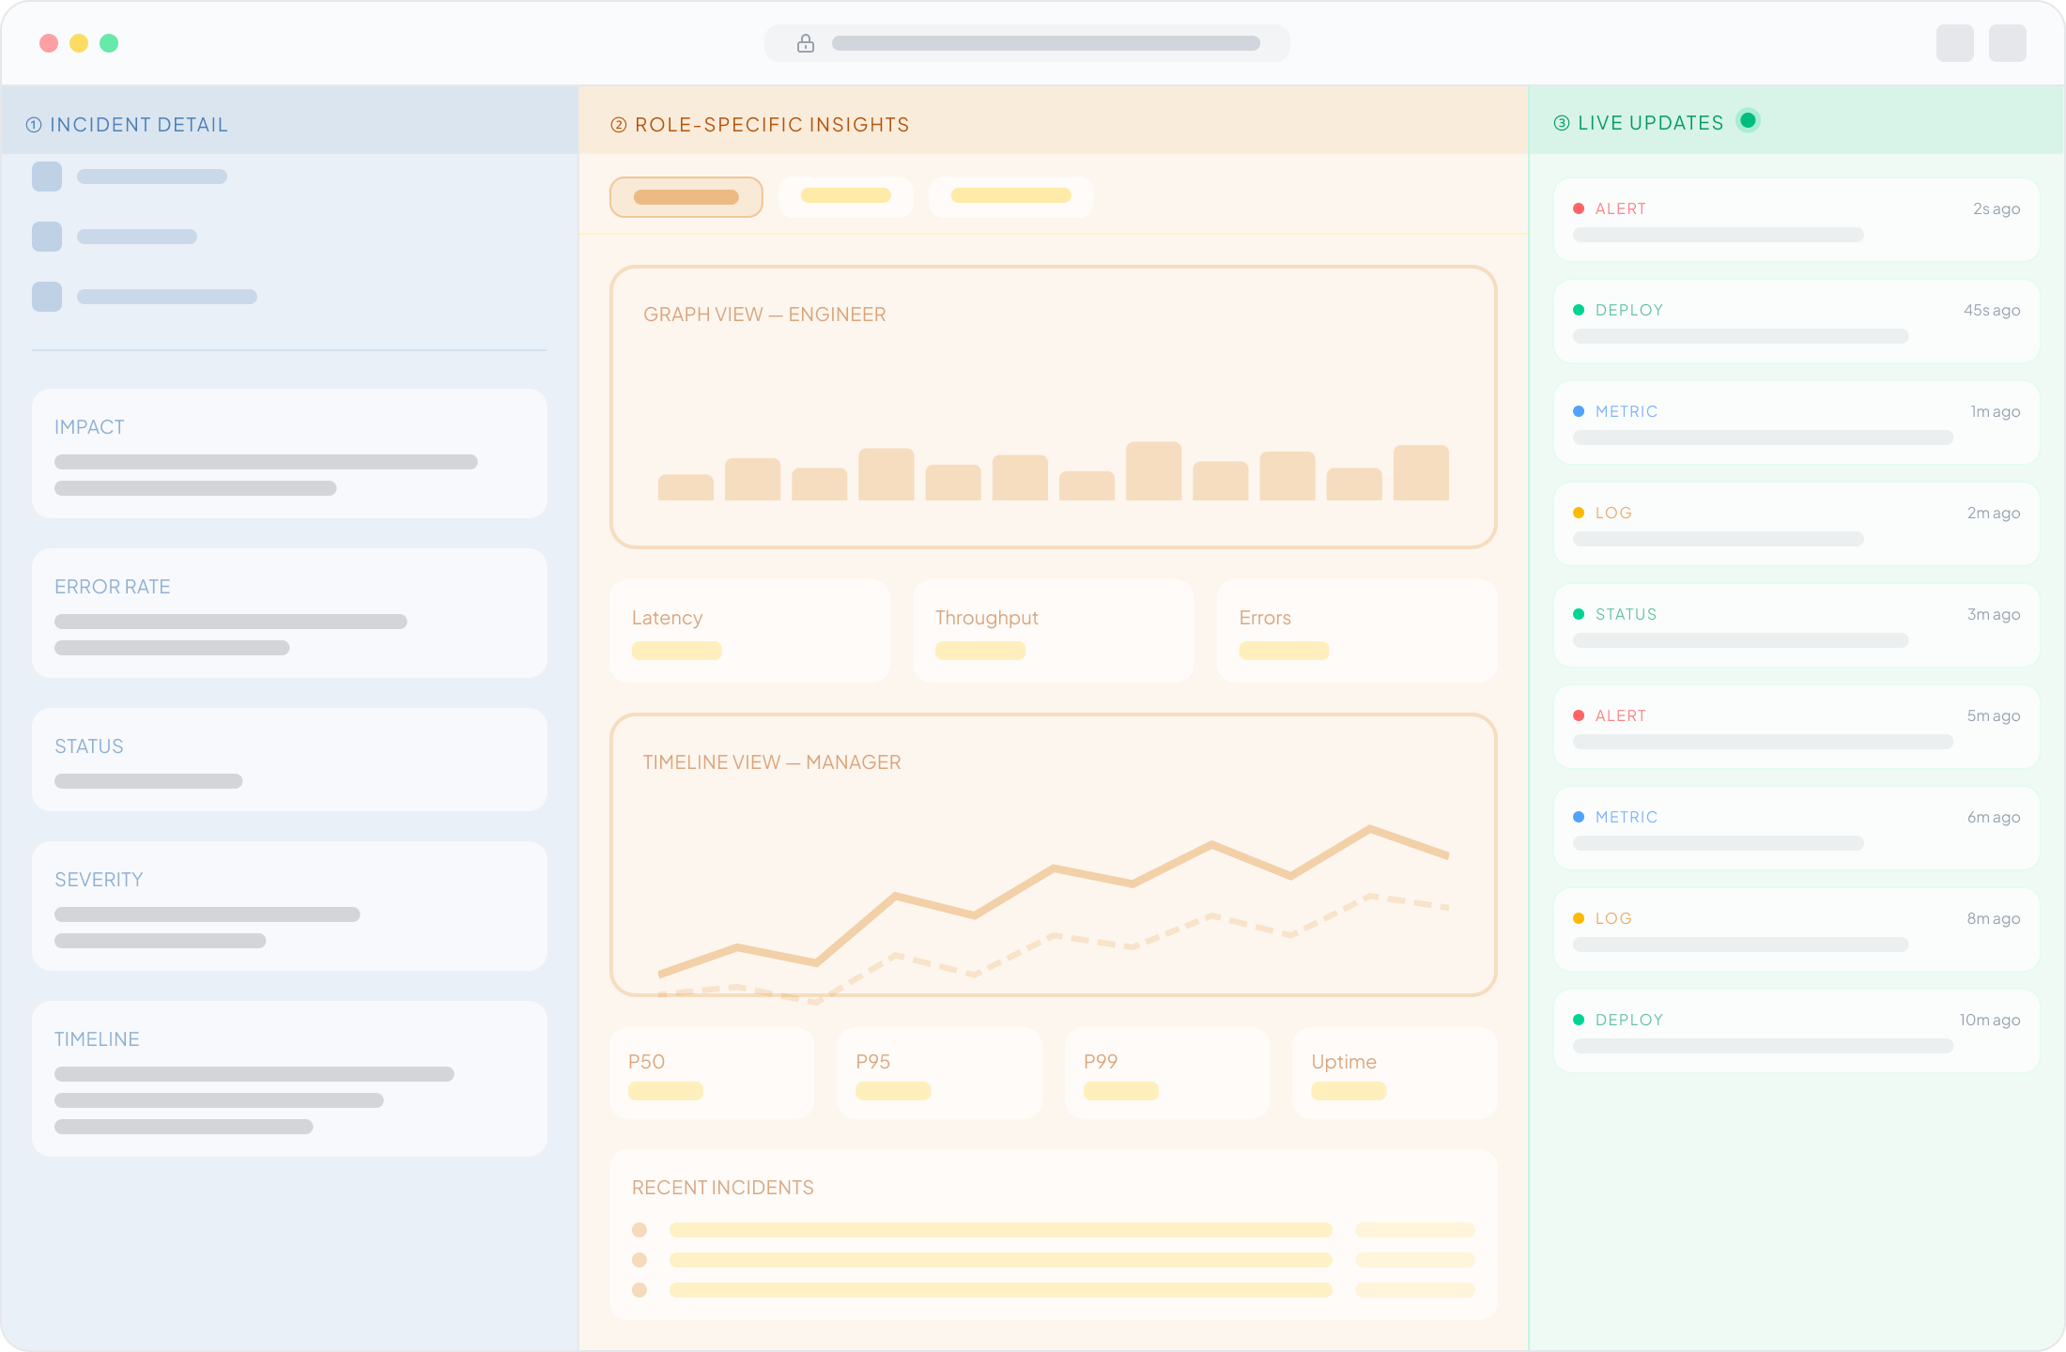Click the red dot on the 2s ago ALERT
The width and height of the screenshot is (2066, 1352).
[1579, 208]
